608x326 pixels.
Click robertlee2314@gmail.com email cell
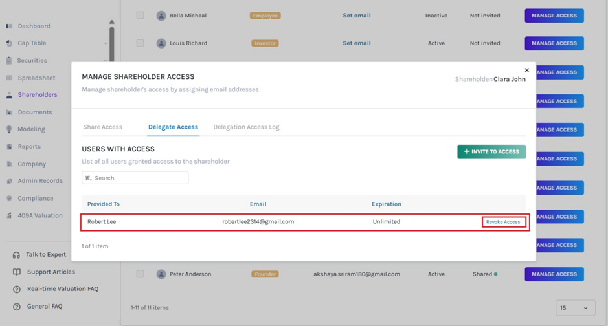point(258,221)
